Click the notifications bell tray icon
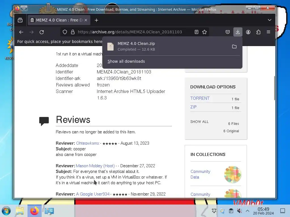 (214, 211)
